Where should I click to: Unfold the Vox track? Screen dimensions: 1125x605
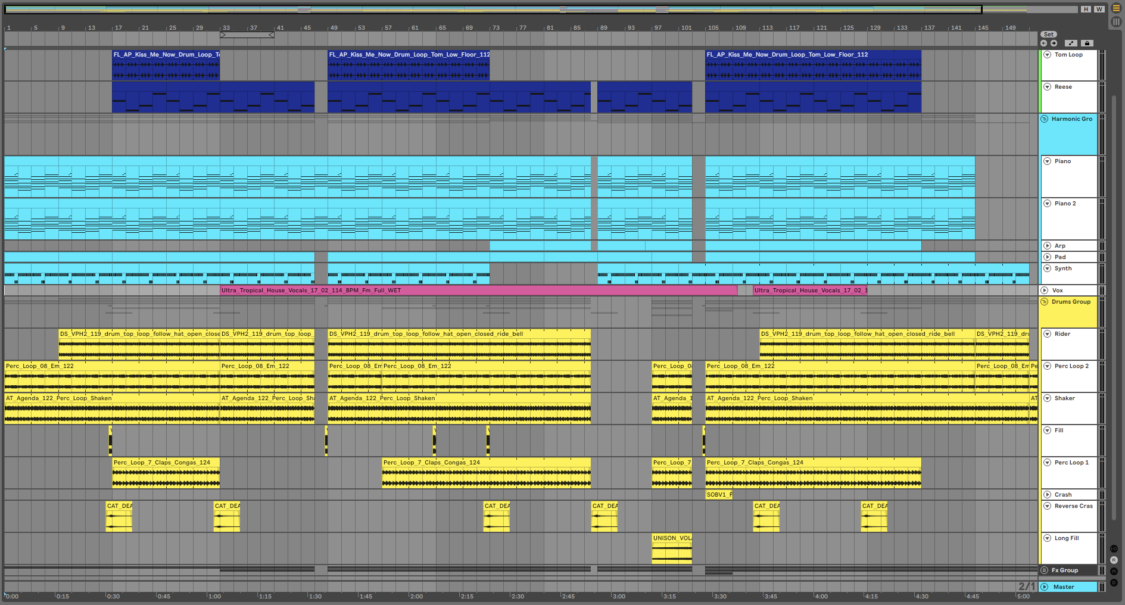pos(1045,291)
